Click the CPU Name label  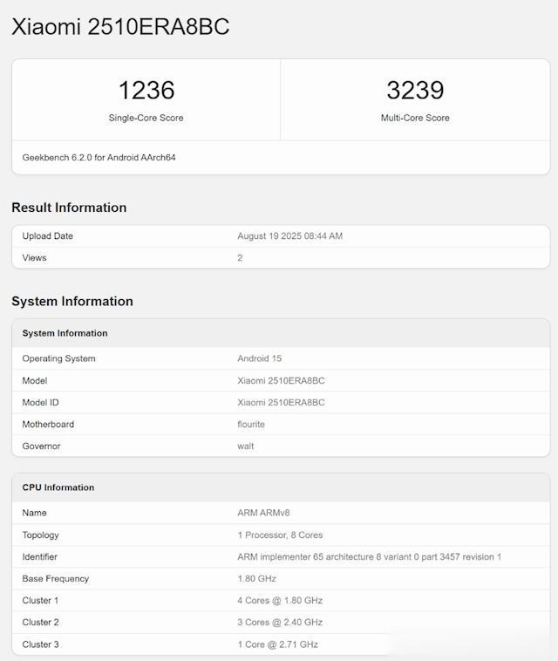(x=34, y=513)
